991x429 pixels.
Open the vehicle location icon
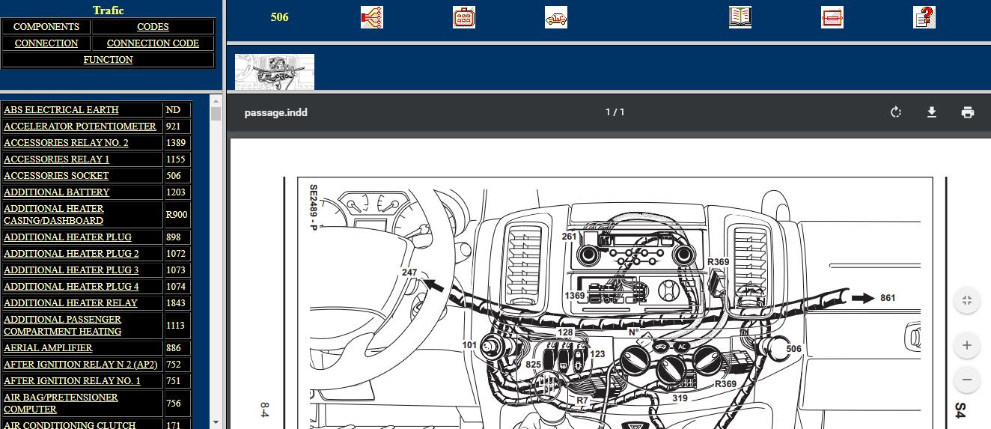pos(556,17)
